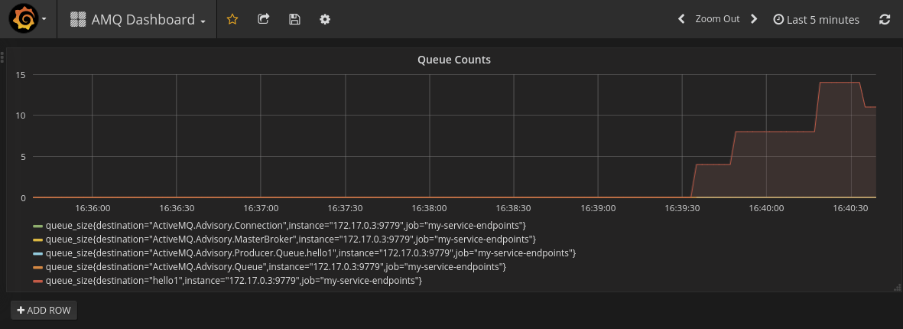Open color picker for hello1 red swatch

[38, 281]
